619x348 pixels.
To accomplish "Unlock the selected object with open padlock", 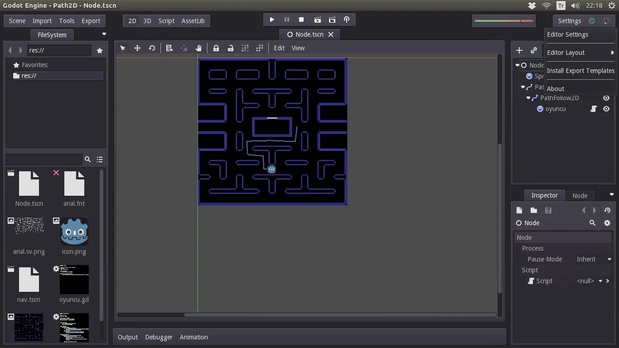I will [x=231, y=48].
